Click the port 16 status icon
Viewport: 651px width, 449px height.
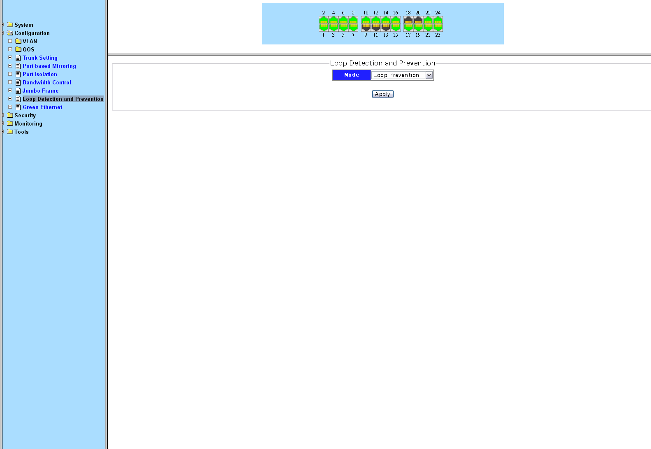tap(396, 21)
